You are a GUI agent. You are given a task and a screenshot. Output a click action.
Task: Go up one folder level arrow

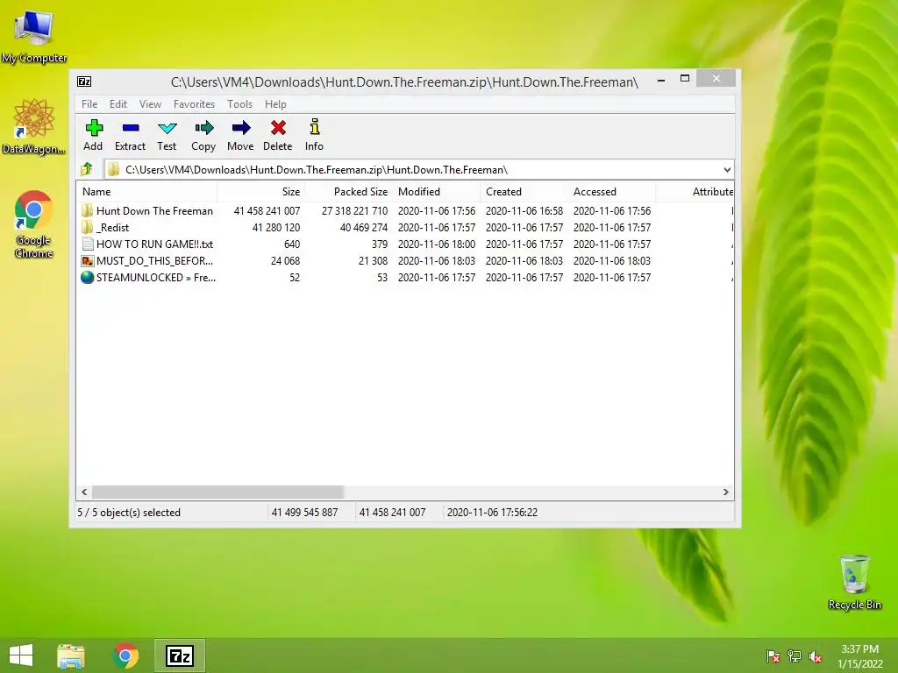87,169
